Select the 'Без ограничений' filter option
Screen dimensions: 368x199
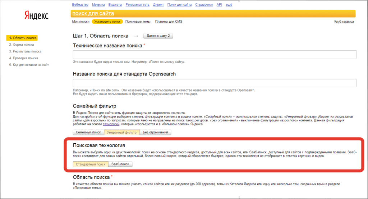155,132
